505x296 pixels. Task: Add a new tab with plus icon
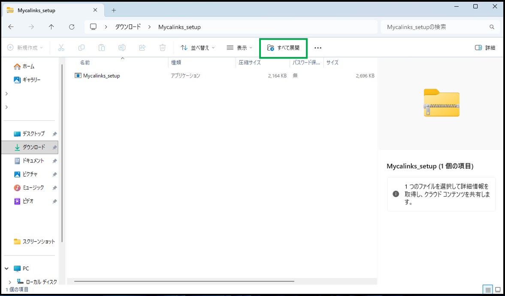coord(114,10)
